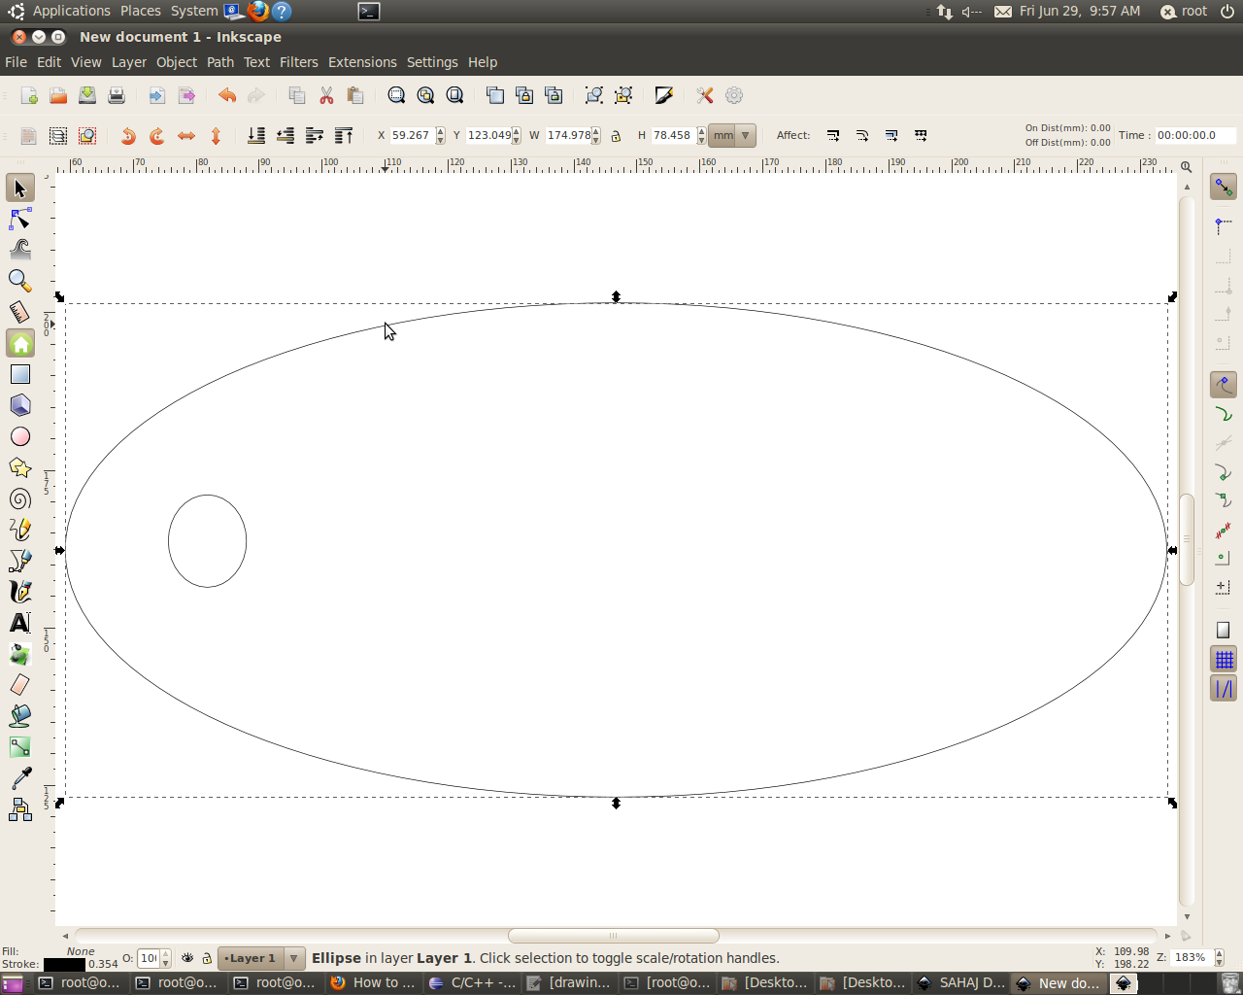Switch to the SAHAJ D... taskbar window

[961, 983]
